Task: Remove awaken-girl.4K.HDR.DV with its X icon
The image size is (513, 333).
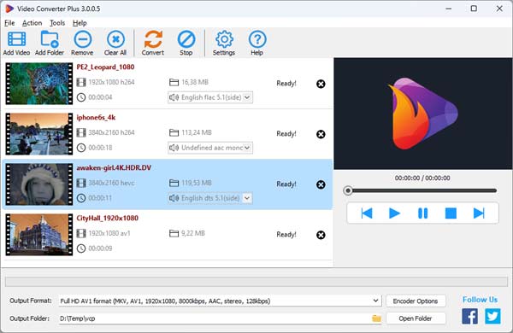Action: tap(321, 184)
